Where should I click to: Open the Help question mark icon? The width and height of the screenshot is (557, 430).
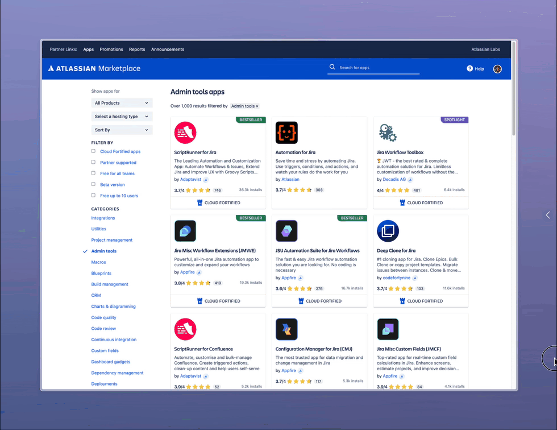click(x=469, y=69)
